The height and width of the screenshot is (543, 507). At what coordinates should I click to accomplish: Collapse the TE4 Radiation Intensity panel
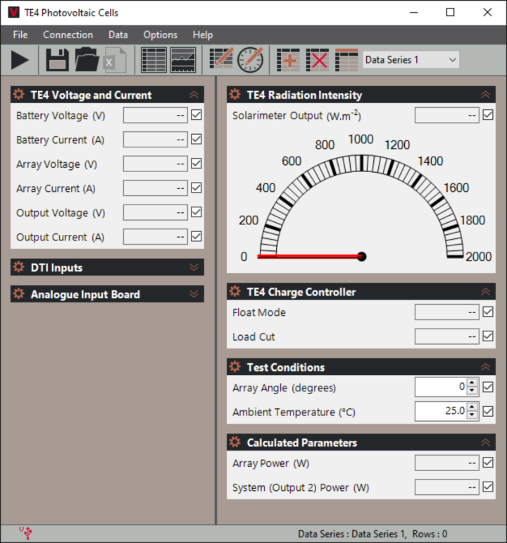coord(485,94)
